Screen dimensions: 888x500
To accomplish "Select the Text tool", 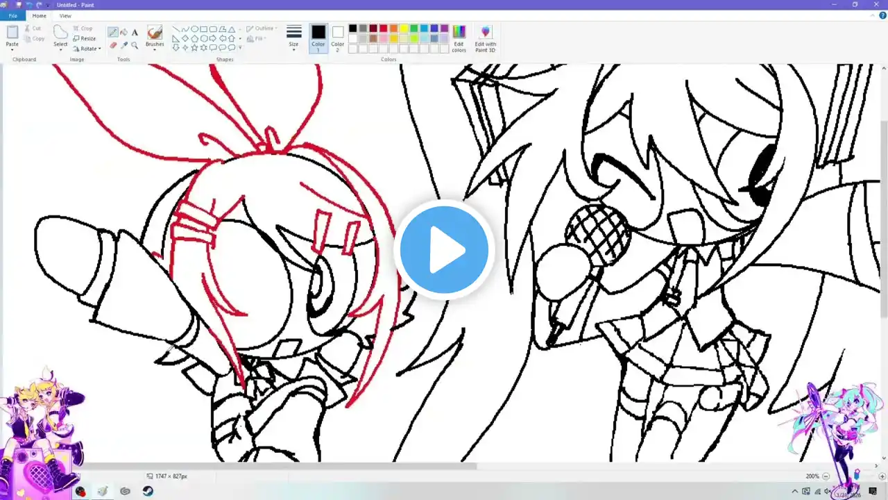I will tap(135, 32).
